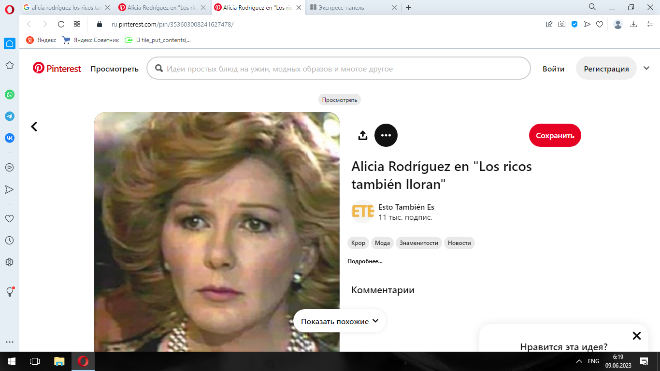Viewport: 660px width, 371px height.
Task: Open the downloads icon in the toolbar
Action: click(x=634, y=24)
